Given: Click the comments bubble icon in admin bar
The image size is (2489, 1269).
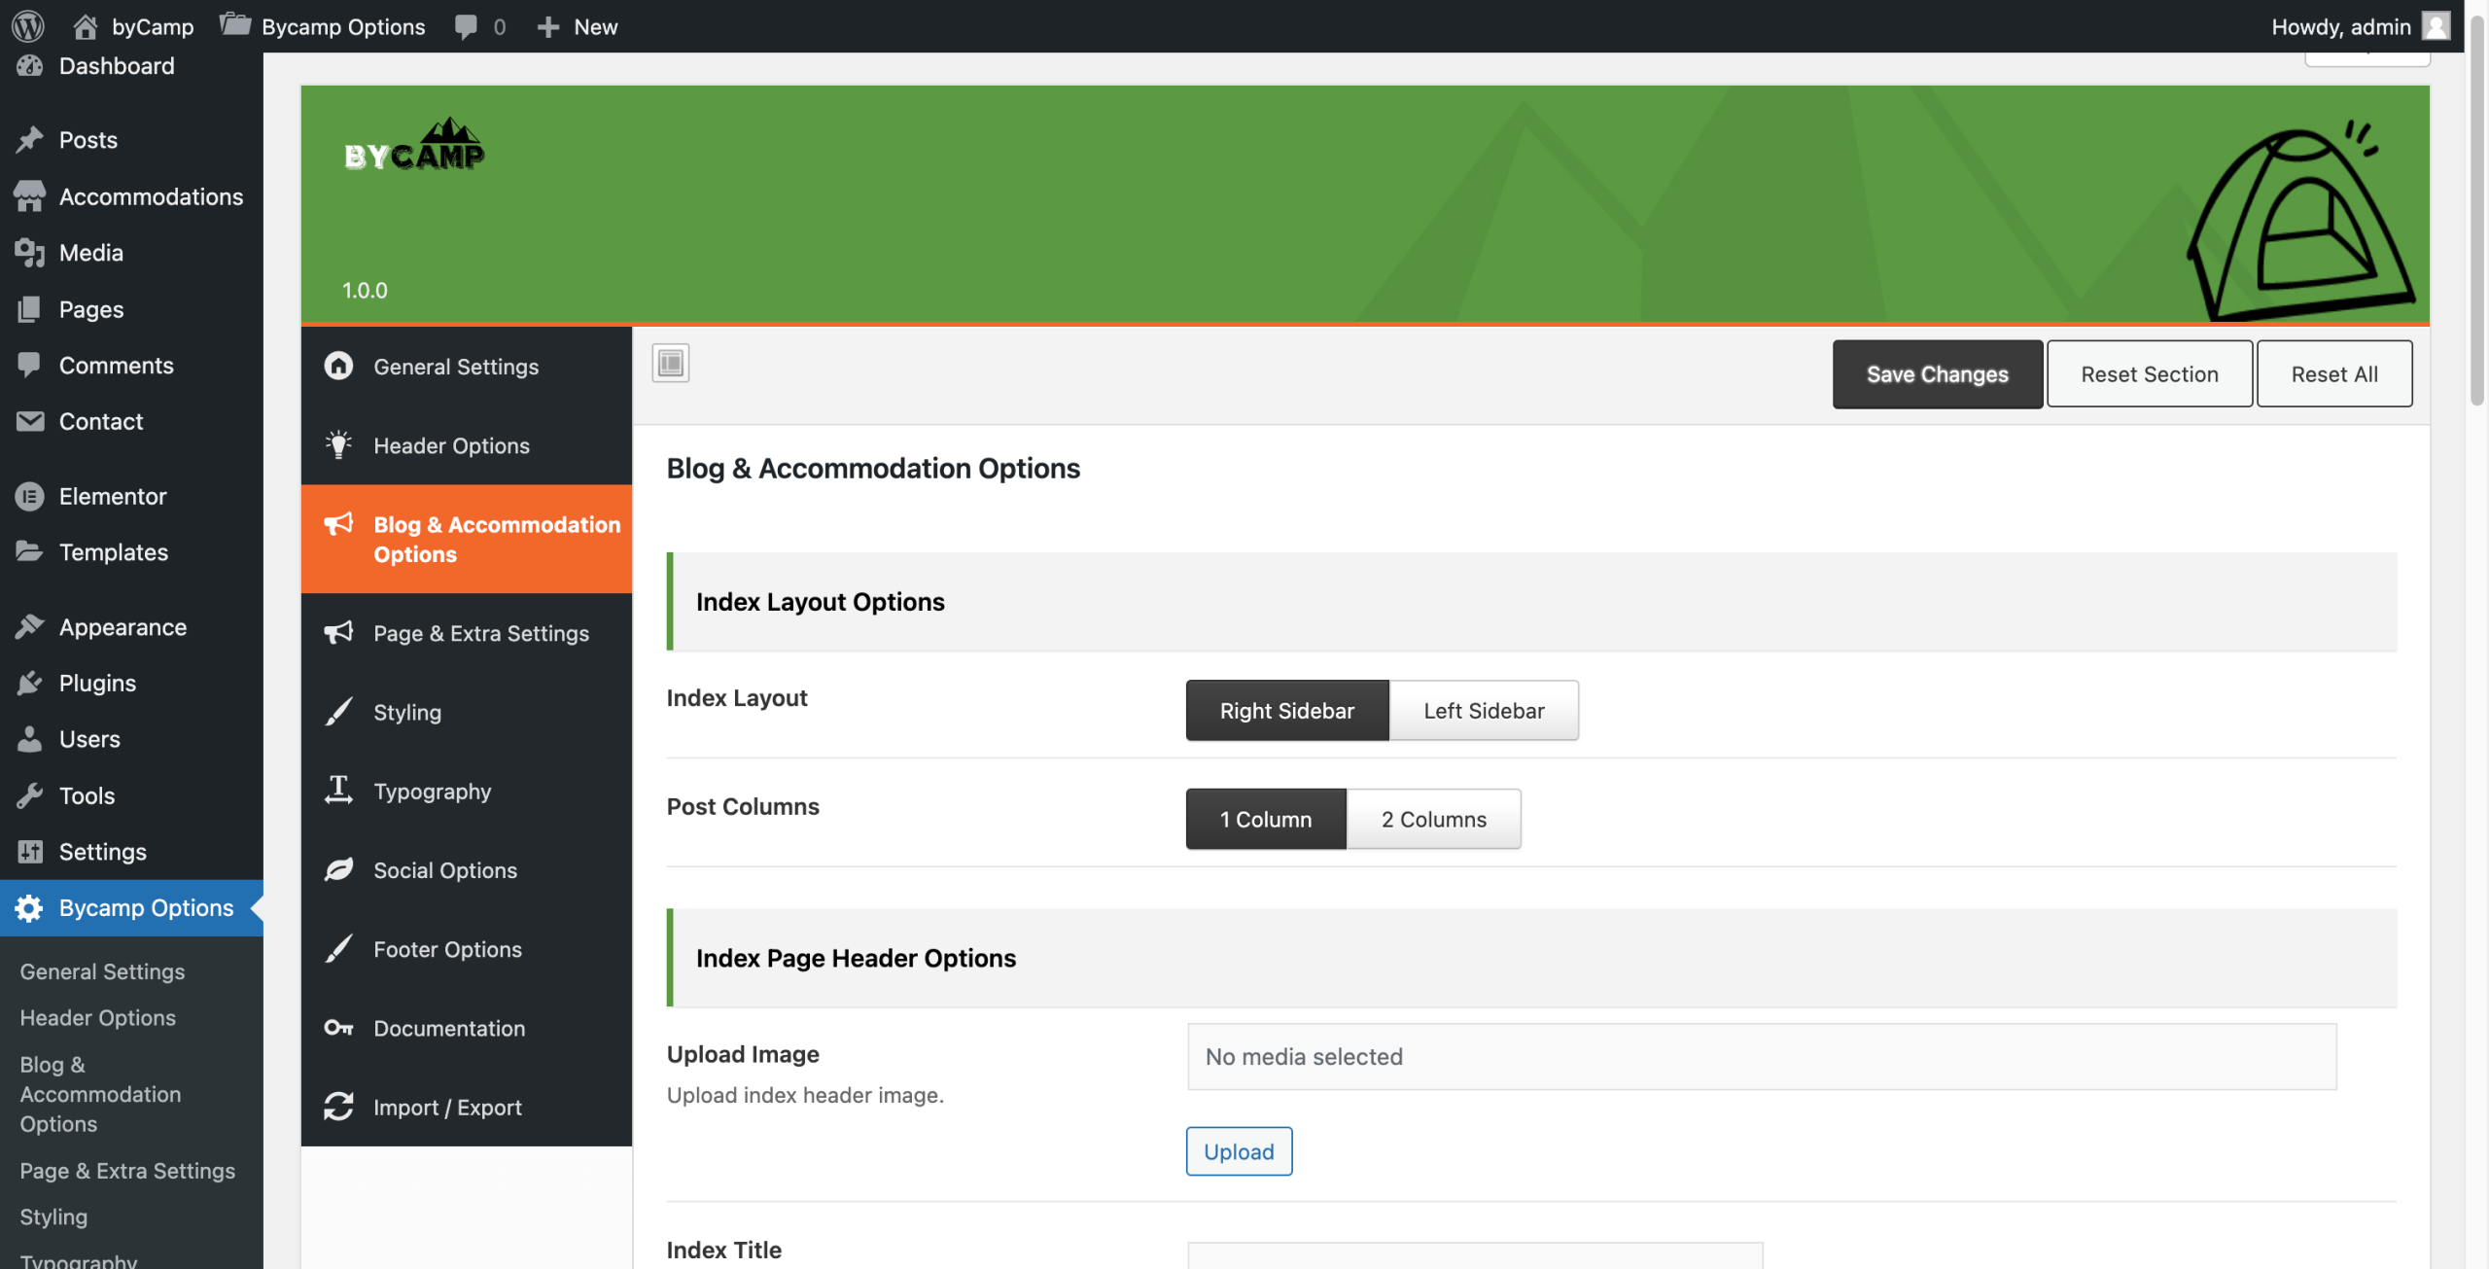Looking at the screenshot, I should click(466, 26).
